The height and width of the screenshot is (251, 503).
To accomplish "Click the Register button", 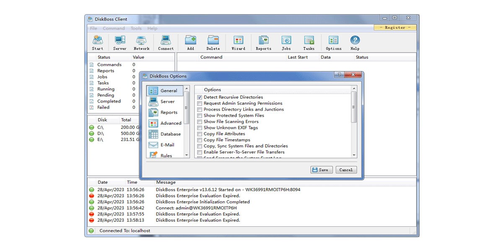I will (395, 28).
